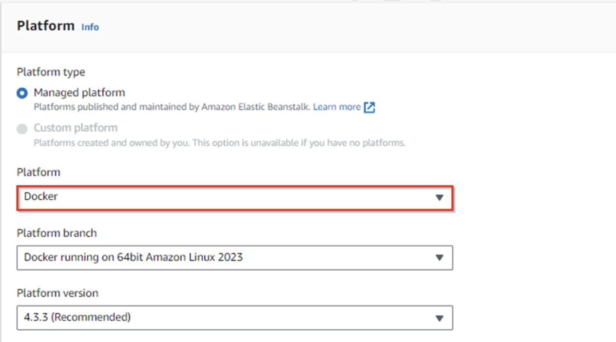Screen dimensions: 616x342
Task: Open the Platform dropdown showing Docker
Action: tap(235, 197)
